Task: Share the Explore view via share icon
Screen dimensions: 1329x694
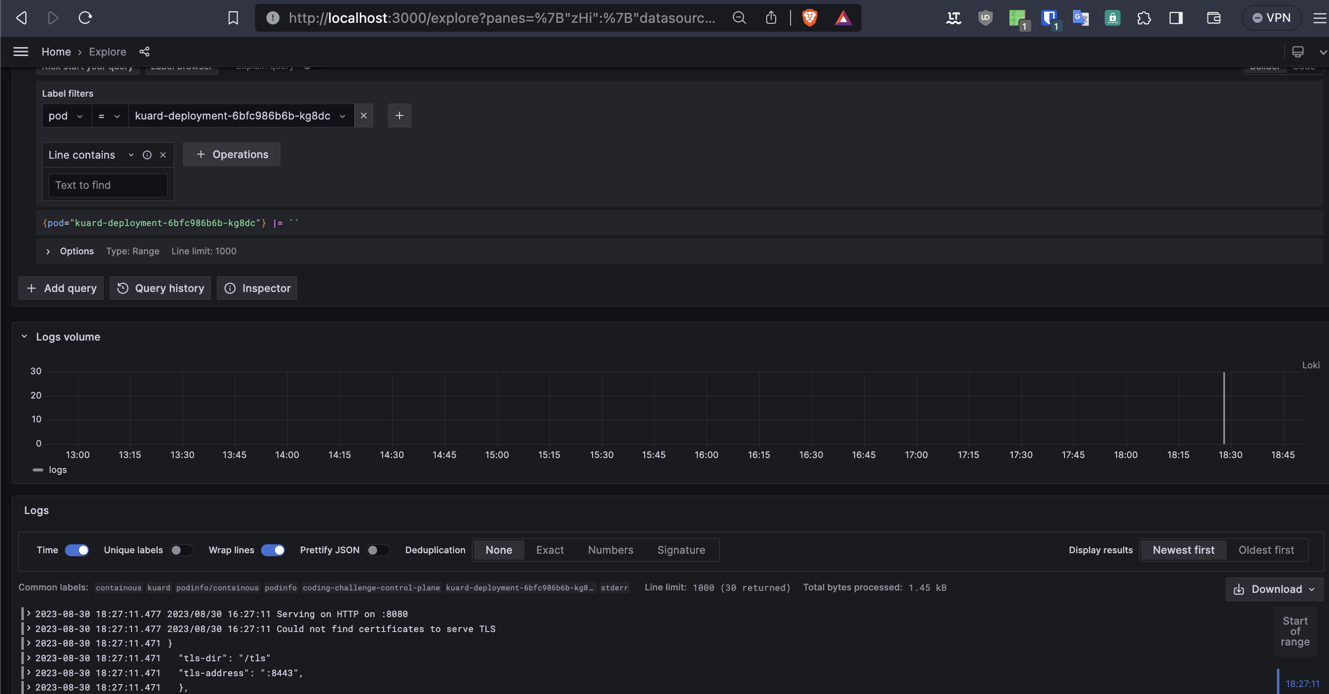Action: click(144, 52)
